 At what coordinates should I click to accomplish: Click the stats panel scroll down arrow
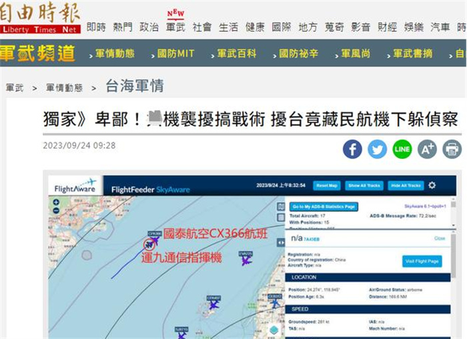[453, 225]
